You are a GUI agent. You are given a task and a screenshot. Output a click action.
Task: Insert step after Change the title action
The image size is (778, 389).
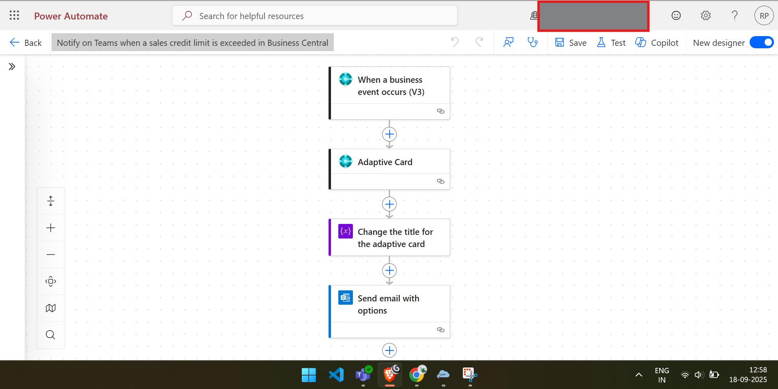(x=389, y=271)
